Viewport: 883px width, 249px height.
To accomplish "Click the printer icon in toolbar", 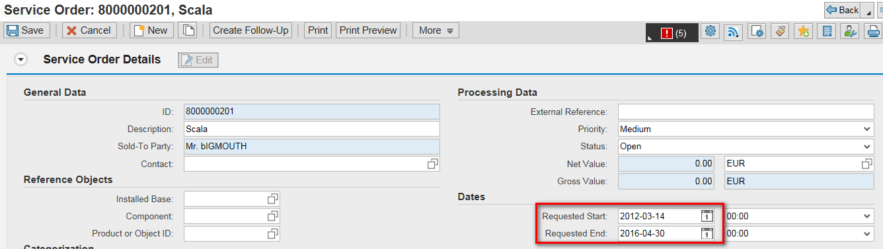I will (x=872, y=31).
